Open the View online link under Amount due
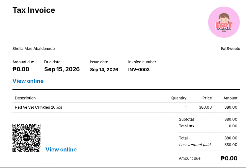Image resolution: width=246 pixels, height=168 pixels. tap(28, 81)
